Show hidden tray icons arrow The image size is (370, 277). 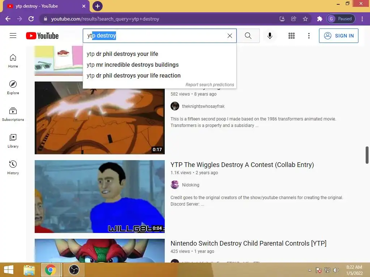(x=310, y=270)
